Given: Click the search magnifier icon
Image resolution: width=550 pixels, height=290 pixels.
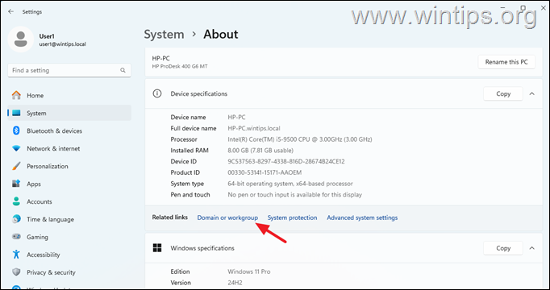Looking at the screenshot, I should 123,70.
